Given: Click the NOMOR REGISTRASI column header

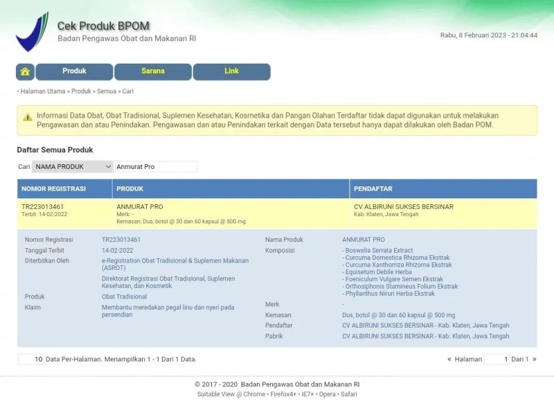Looking at the screenshot, I should [x=64, y=188].
